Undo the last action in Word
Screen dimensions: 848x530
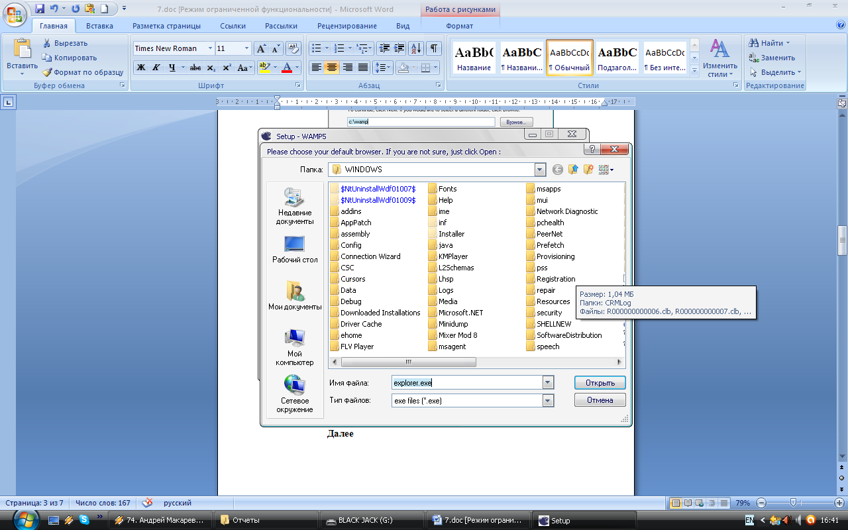pyautogui.click(x=54, y=9)
